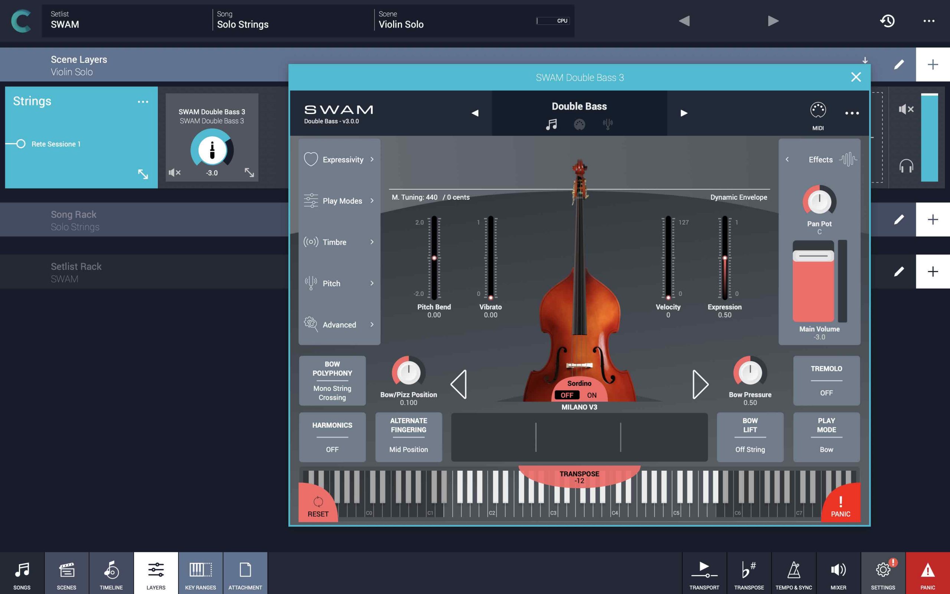Open SWAM MIDI mapping page
This screenshot has width=950, height=594.
(x=818, y=116)
